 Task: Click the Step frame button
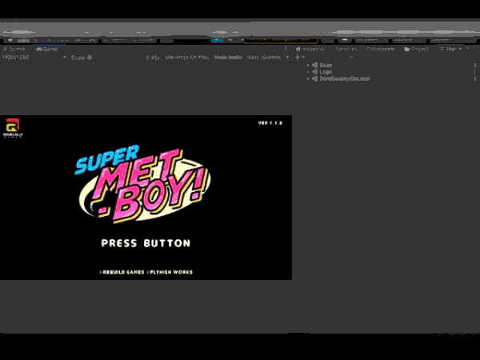(242, 39)
